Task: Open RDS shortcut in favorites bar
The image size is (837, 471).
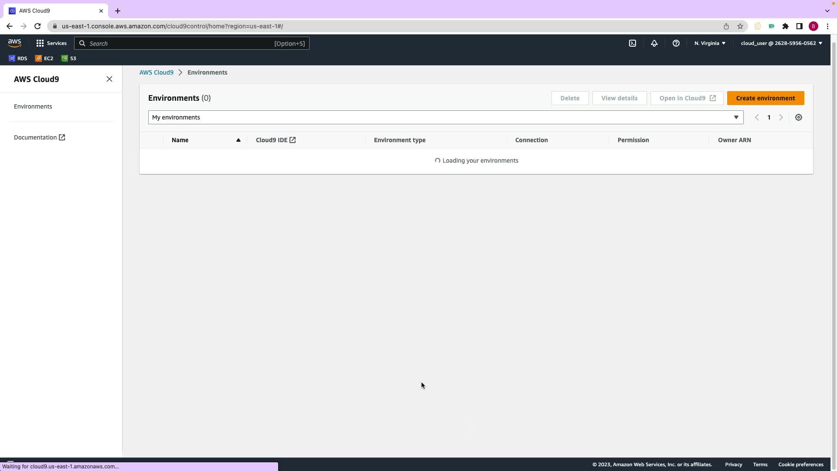Action: pos(18,58)
